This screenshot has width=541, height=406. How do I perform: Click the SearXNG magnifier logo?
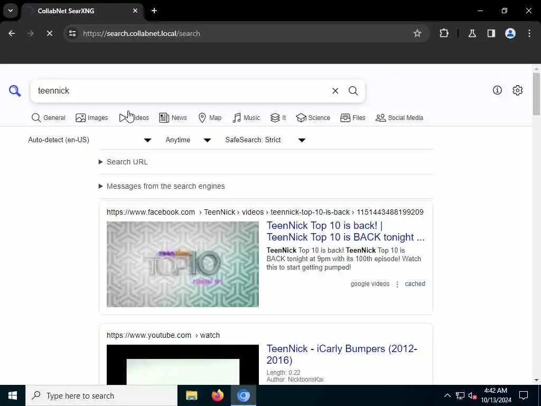coord(15,91)
